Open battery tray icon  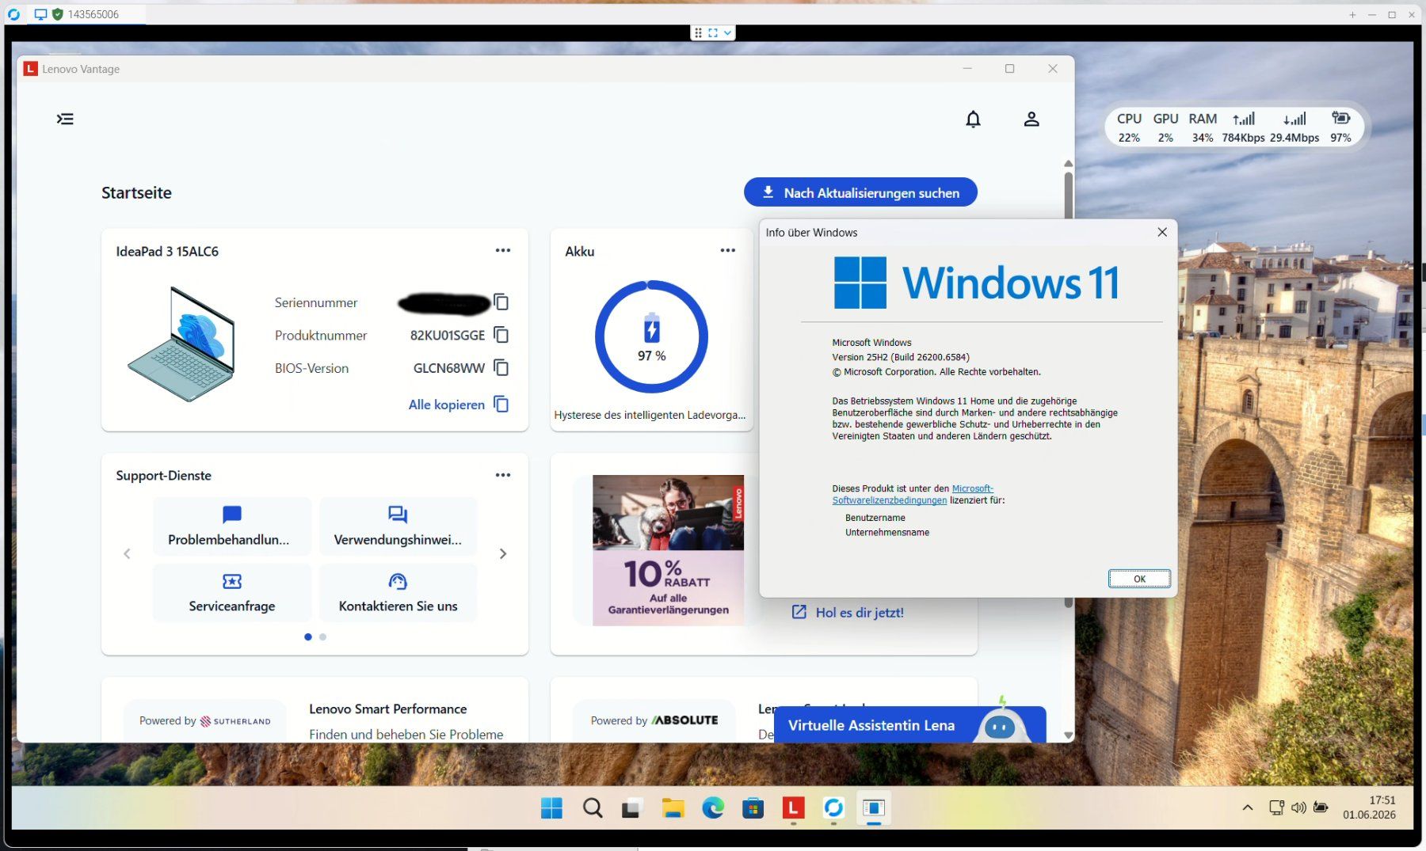point(1321,807)
